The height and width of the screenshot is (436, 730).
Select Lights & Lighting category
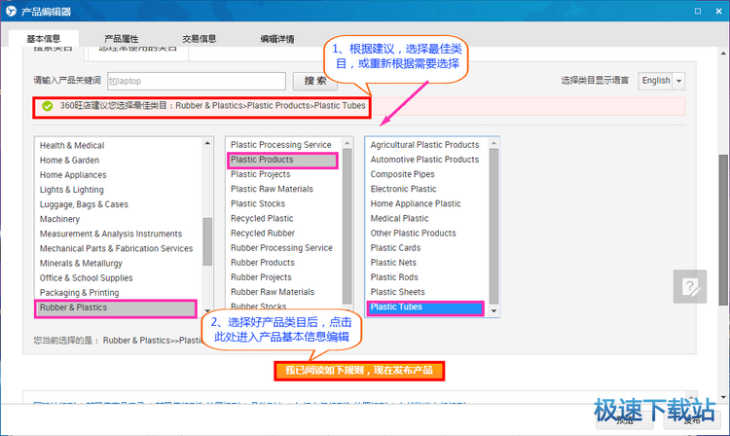coord(72,190)
